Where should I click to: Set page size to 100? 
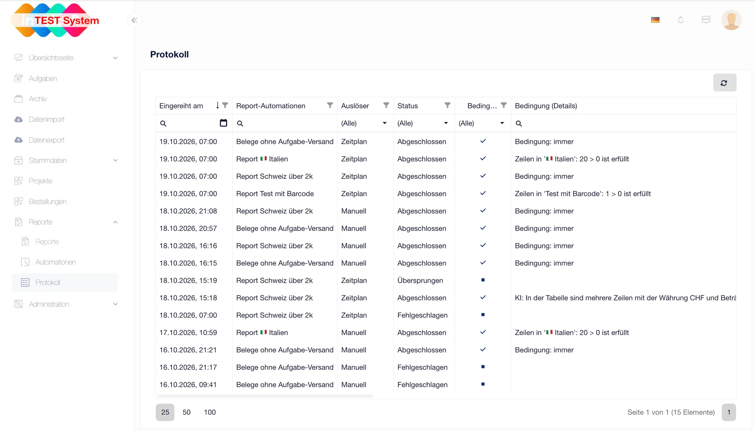point(210,412)
